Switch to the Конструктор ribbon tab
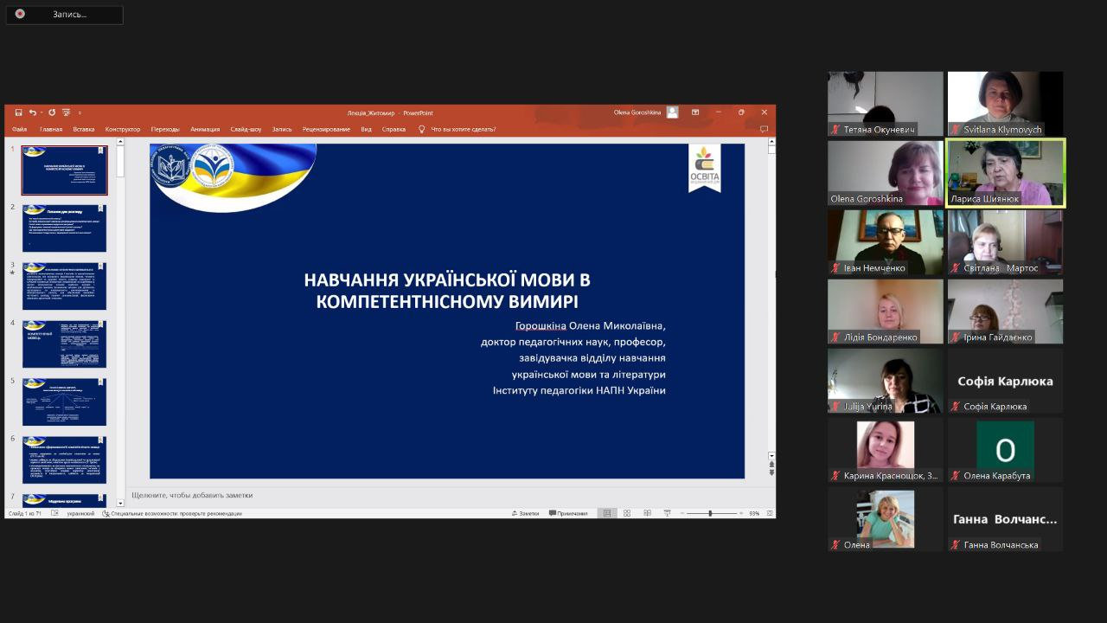The width and height of the screenshot is (1107, 623). pyautogui.click(x=123, y=129)
